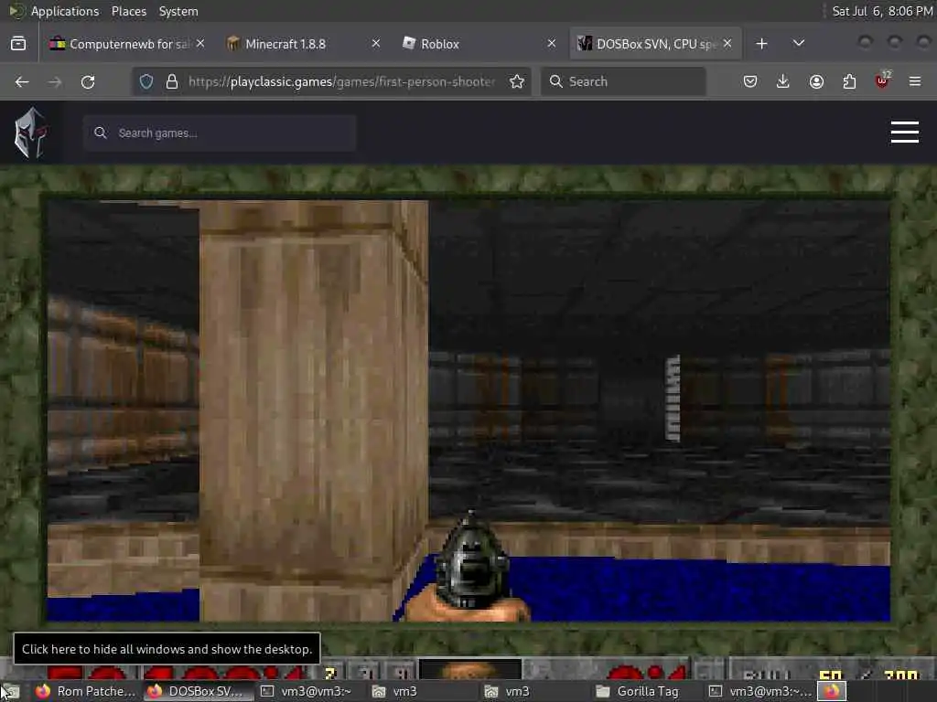937x702 pixels.
Task: Click the magnifier in Search games box
Action: tap(101, 133)
